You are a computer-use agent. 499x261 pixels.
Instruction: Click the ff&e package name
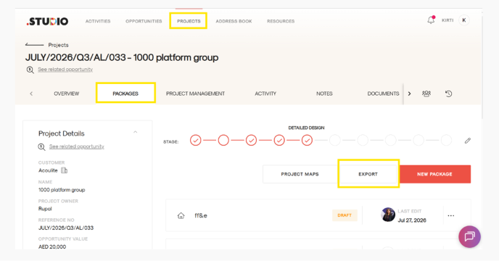pyautogui.click(x=201, y=216)
